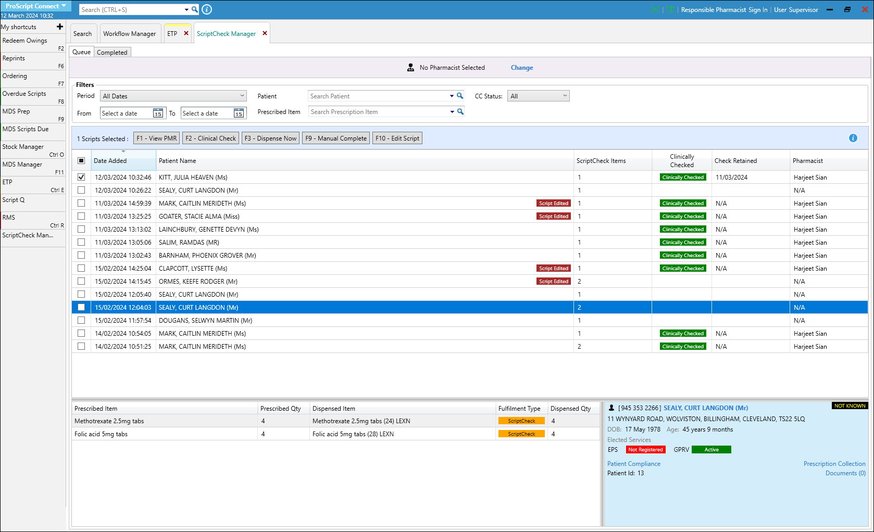Click Clinically Checked badge for KITT, JULIA
The height and width of the screenshot is (532, 874).
[x=683, y=177]
